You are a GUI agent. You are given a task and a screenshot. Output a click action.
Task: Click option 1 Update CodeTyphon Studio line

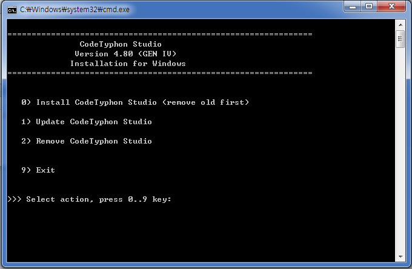tap(87, 122)
